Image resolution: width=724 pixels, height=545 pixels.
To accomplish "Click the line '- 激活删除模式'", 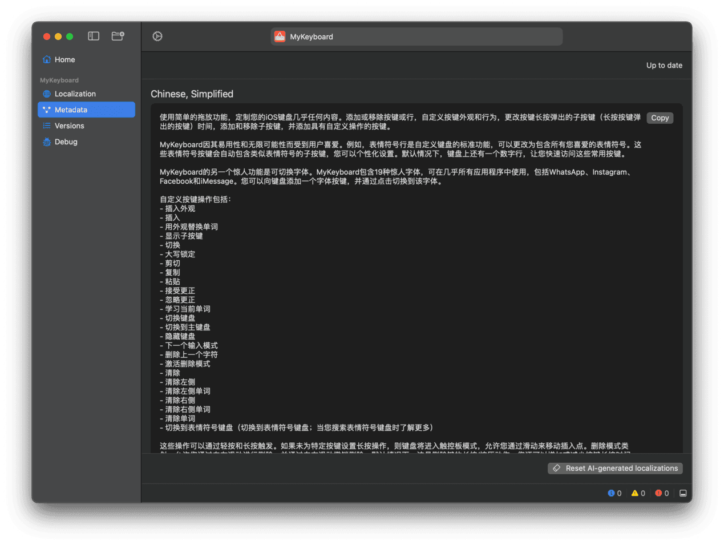I will click(x=185, y=364).
